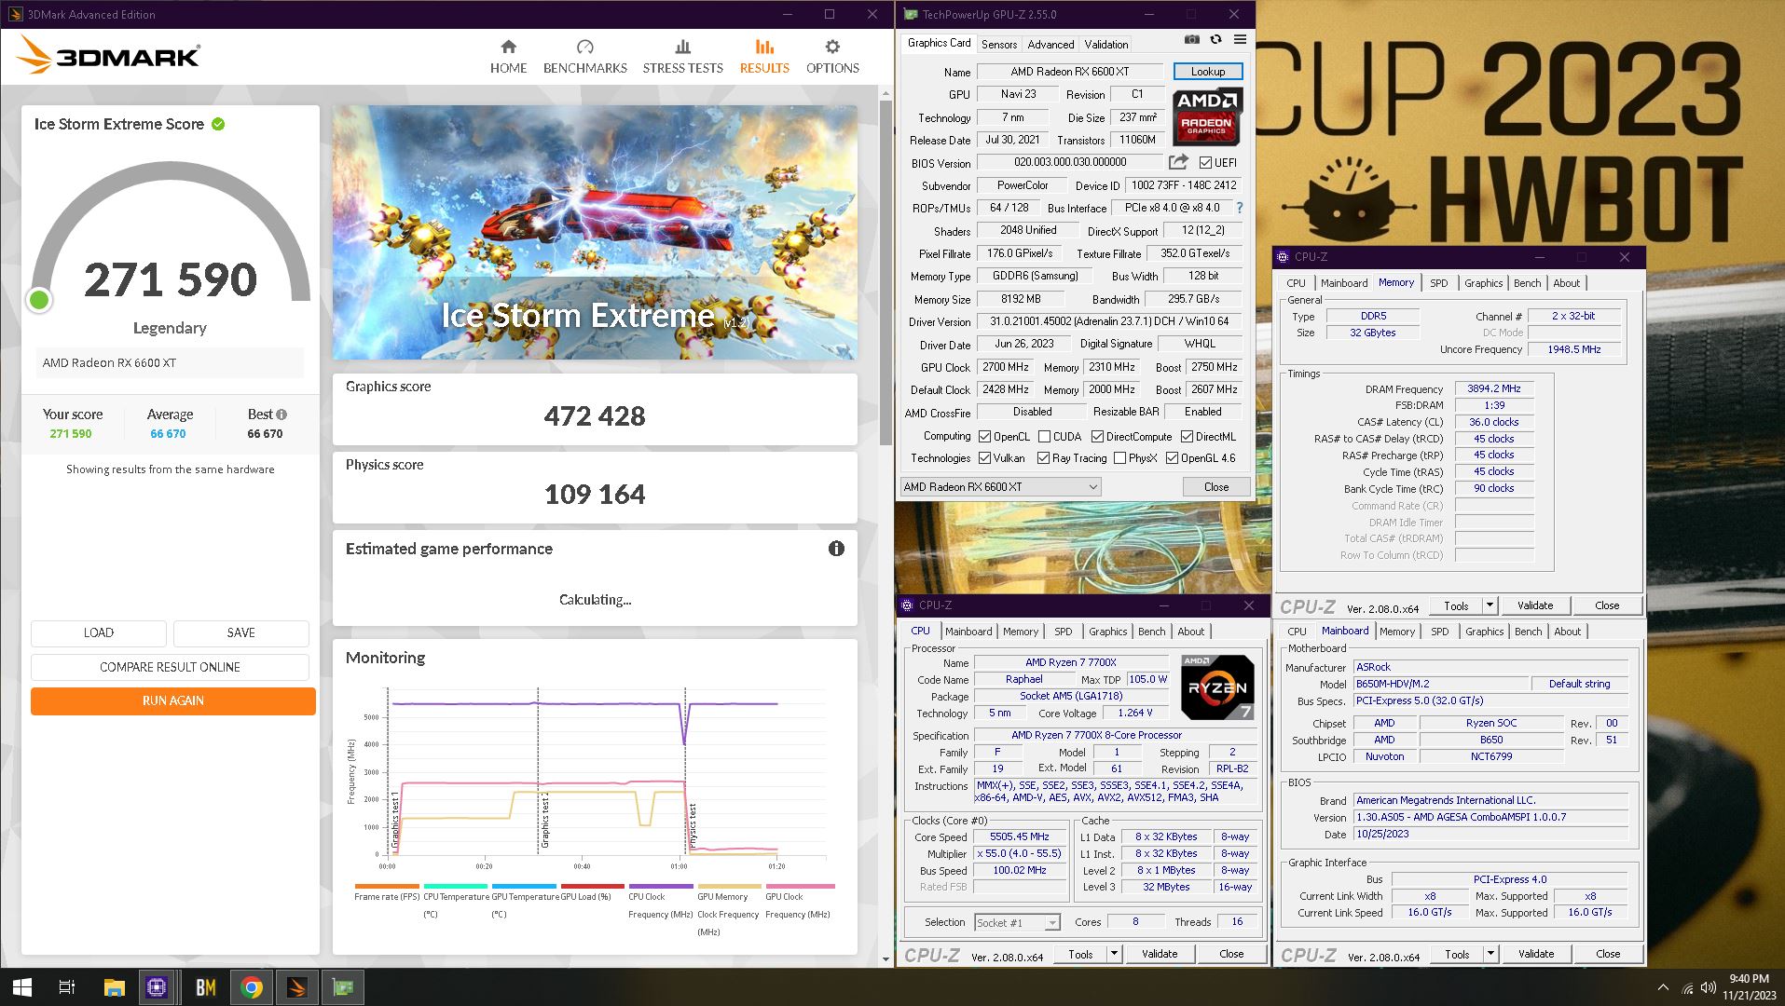Toggle the CUDA checkbox
1785x1006 pixels.
[x=1044, y=436]
